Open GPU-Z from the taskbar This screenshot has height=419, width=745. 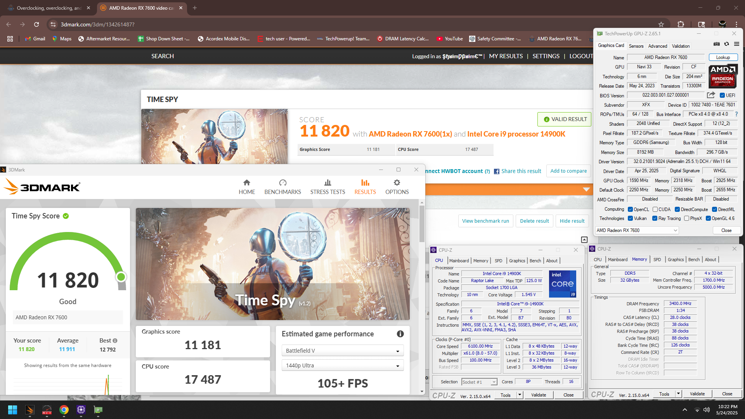click(98, 410)
